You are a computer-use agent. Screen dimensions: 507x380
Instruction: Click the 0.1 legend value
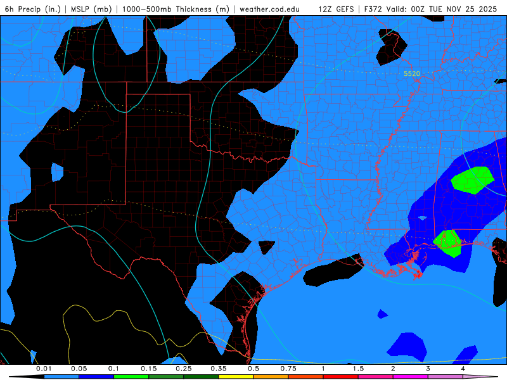tap(113, 369)
